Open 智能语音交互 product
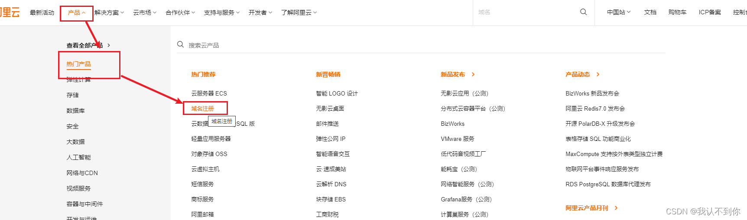The height and width of the screenshot is (220, 747). point(333,154)
